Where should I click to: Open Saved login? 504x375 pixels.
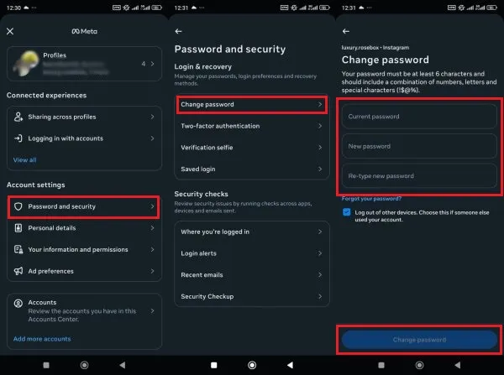[252, 169]
